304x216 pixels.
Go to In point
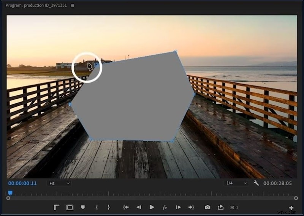coord(126,207)
